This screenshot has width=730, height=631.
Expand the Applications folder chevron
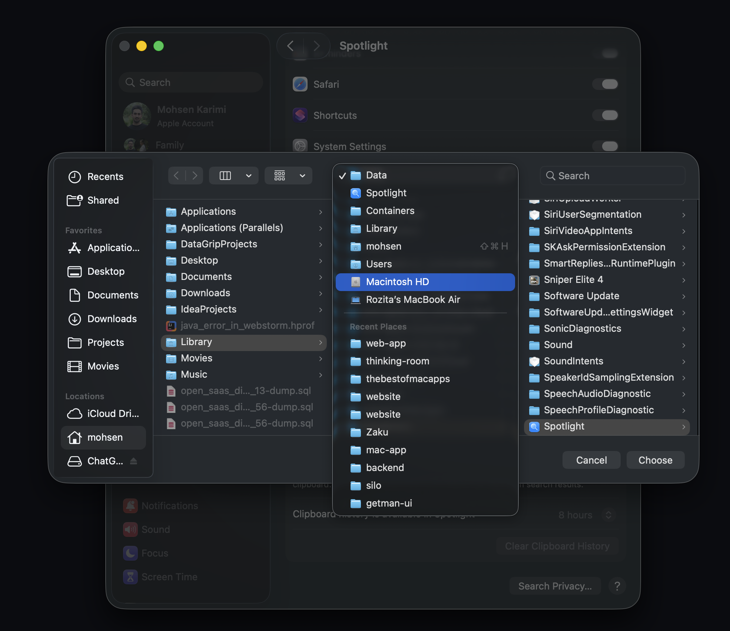pos(321,212)
